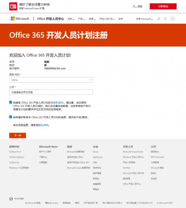Open Microsoft 开发人员计划 footer link
The image size is (186, 208).
pos(134,173)
